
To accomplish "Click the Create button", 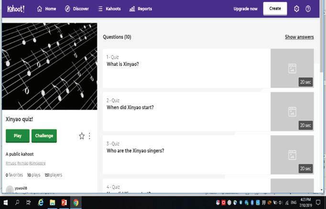I will (x=275, y=9).
